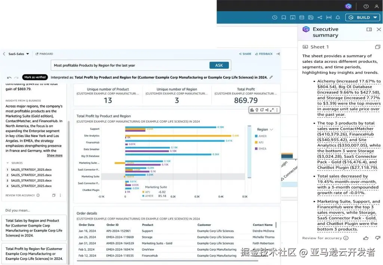383x265 pixels.
Task: Edit interpretation using the pencil icon
Action: point(271,77)
